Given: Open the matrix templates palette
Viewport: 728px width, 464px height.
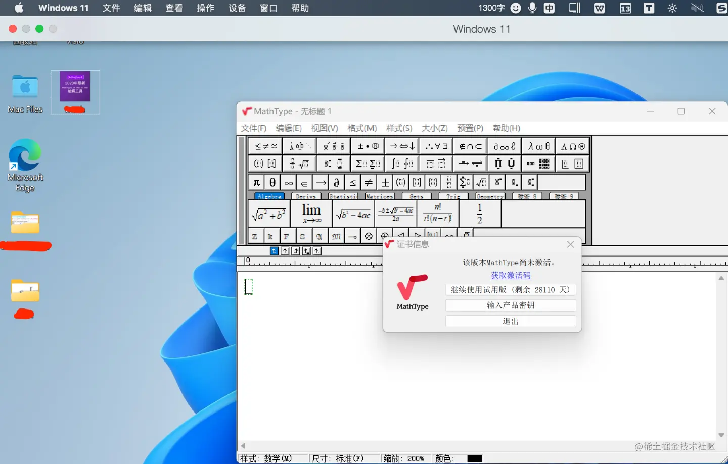Looking at the screenshot, I should tap(539, 164).
